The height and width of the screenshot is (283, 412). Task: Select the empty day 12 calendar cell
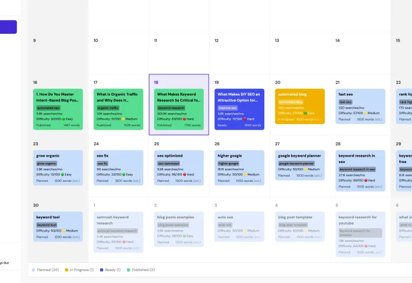point(239,54)
